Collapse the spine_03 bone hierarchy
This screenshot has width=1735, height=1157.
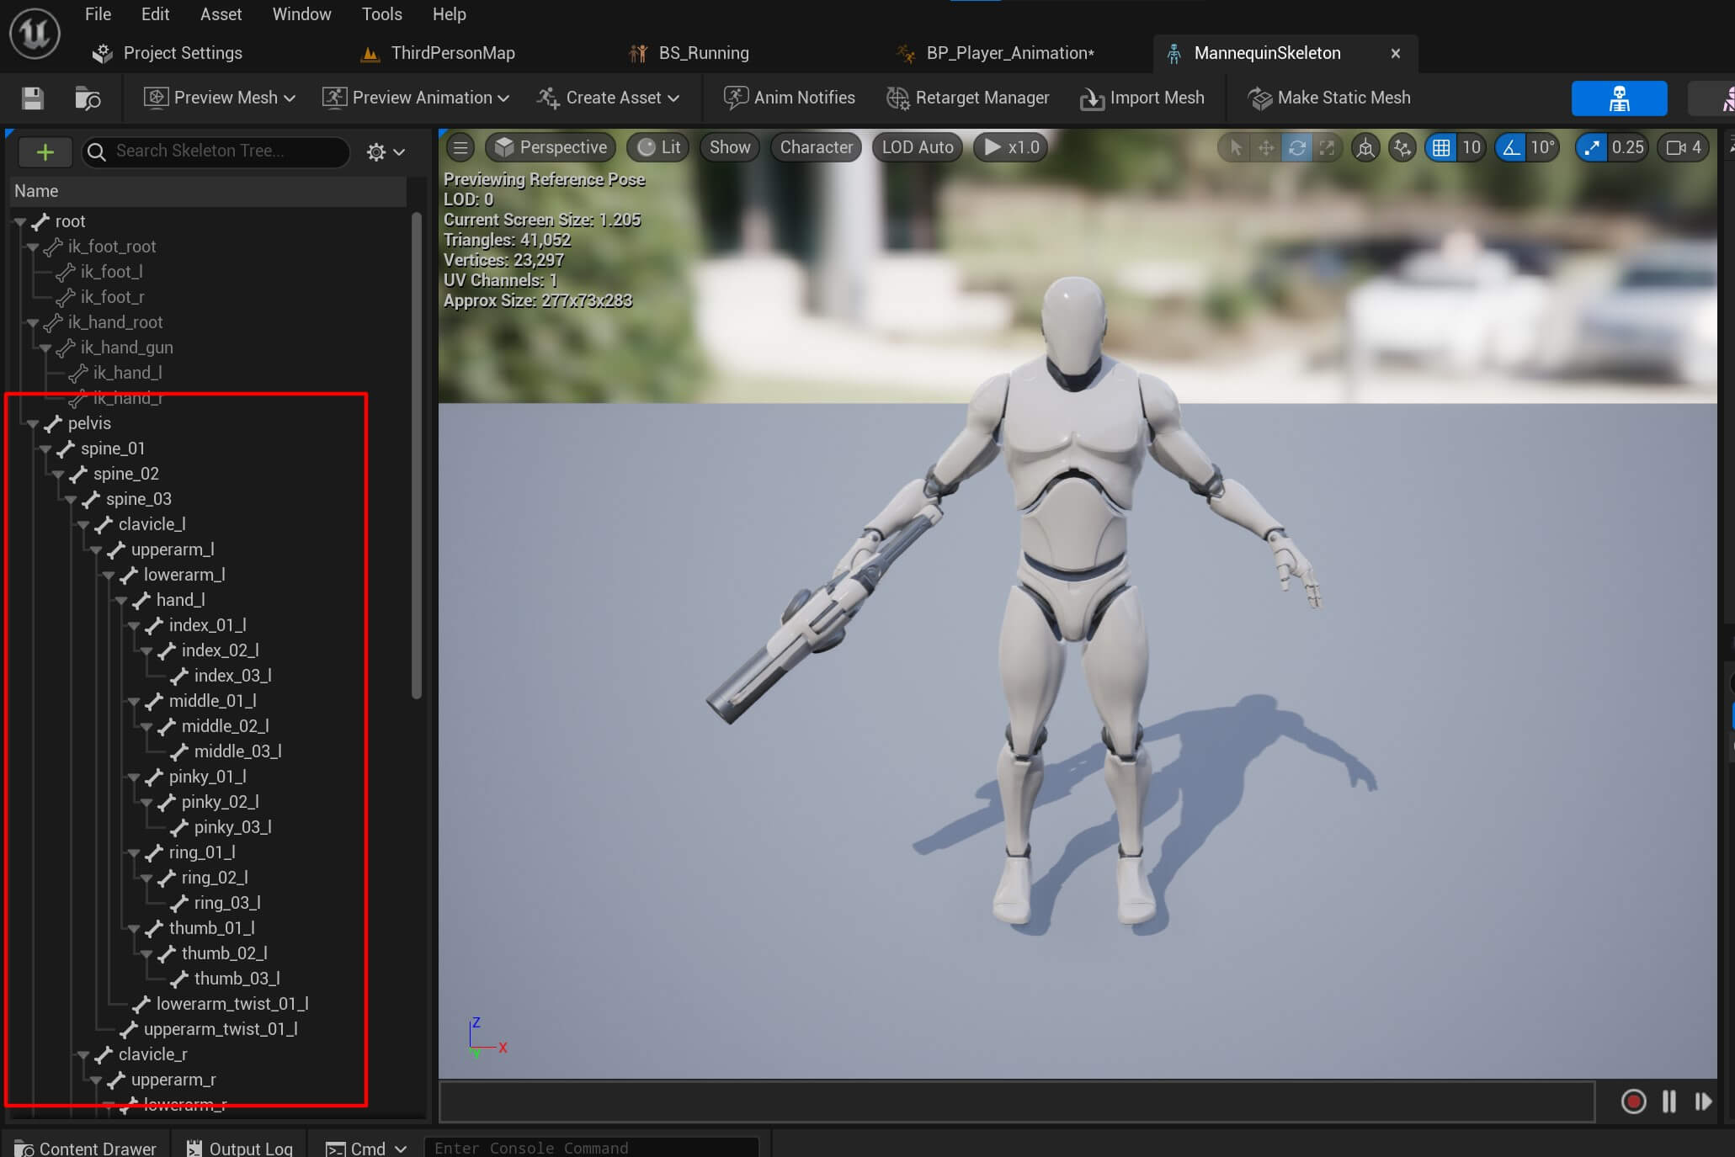coord(75,498)
